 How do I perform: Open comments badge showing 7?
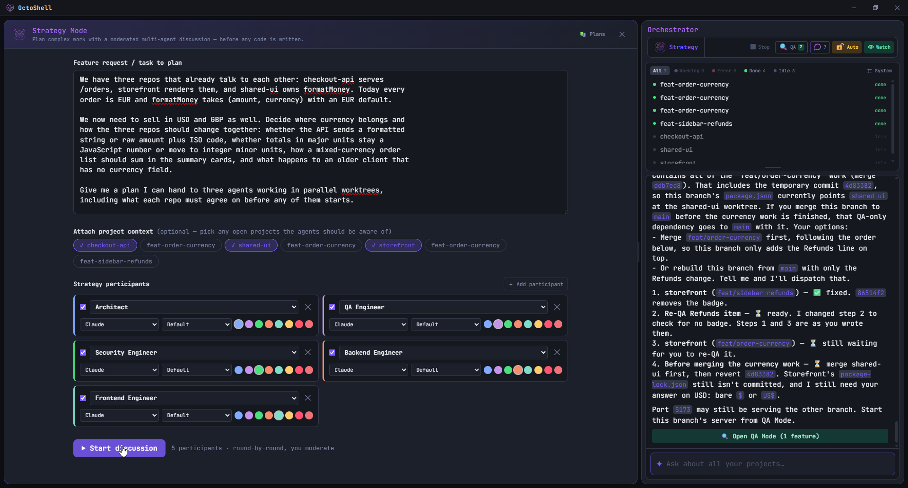[x=820, y=47]
